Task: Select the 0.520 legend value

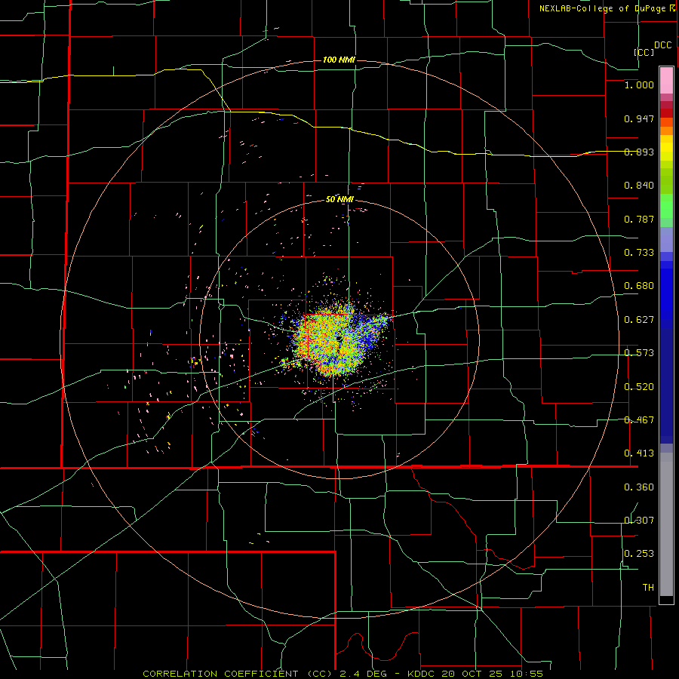Action: (639, 387)
